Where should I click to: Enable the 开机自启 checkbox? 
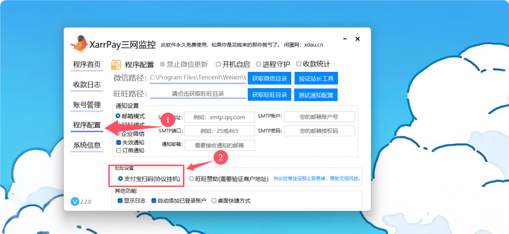pyautogui.click(x=218, y=64)
